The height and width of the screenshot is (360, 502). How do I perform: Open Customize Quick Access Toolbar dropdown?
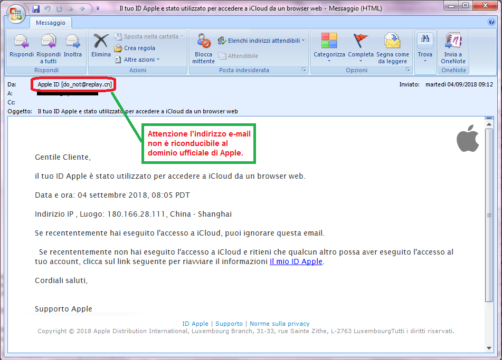coord(98,8)
